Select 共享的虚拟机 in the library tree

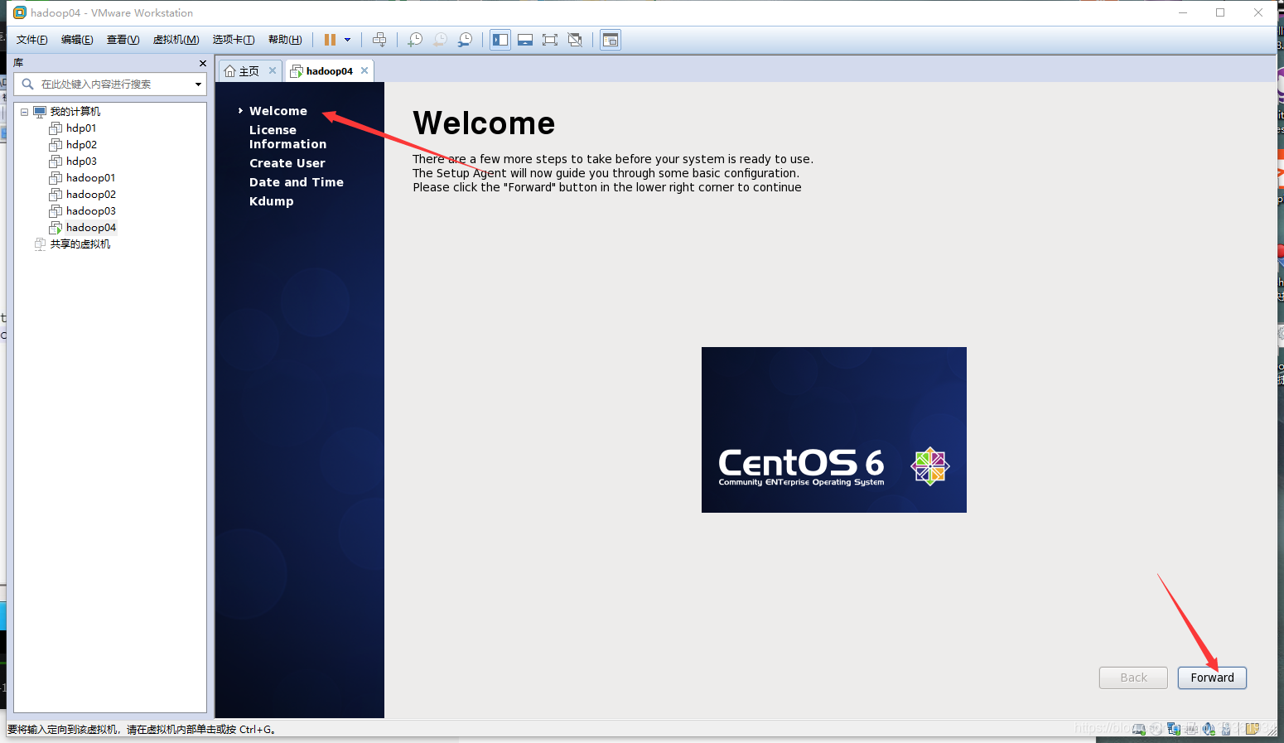point(80,244)
